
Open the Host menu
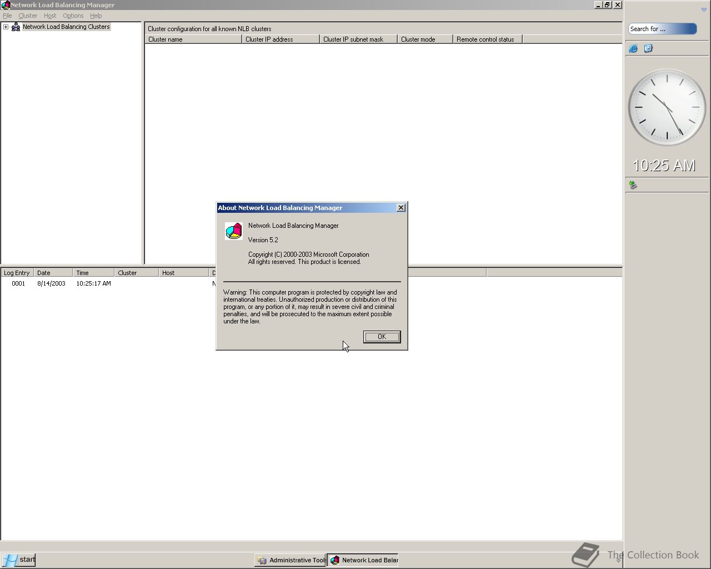pos(50,16)
